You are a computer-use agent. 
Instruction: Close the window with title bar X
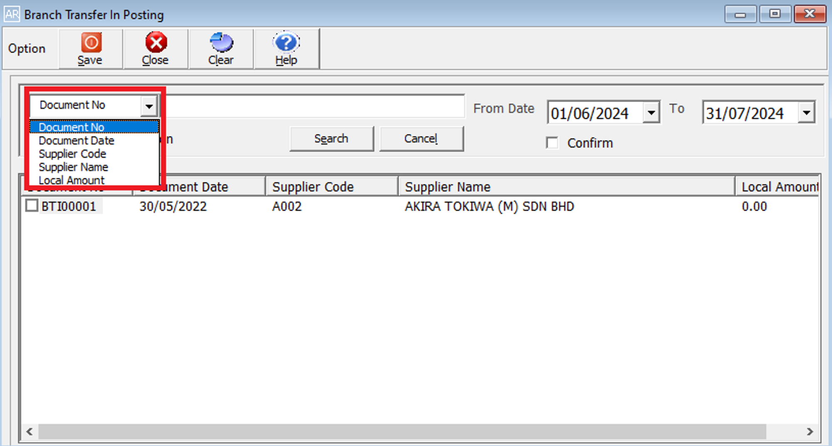point(810,14)
